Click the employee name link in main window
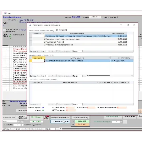 point(12,17)
